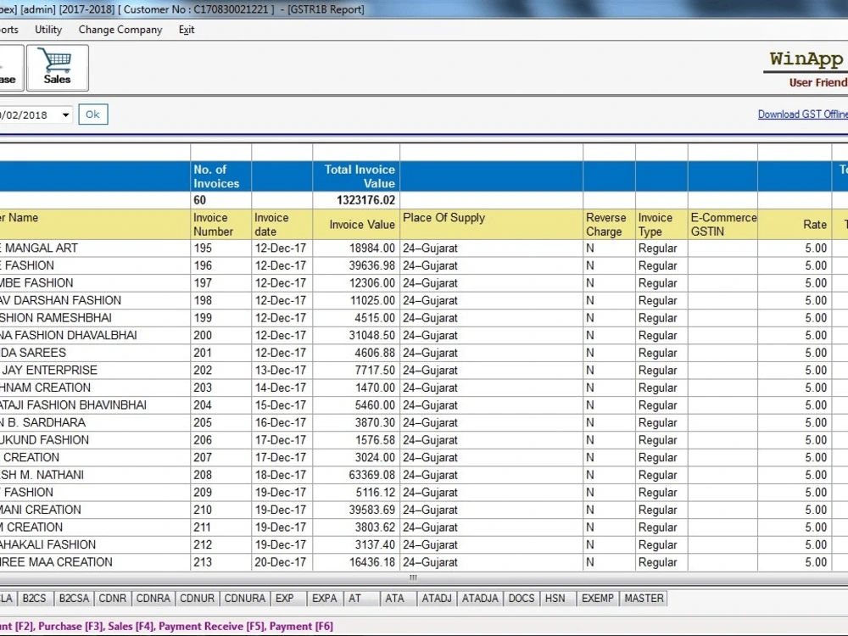Image resolution: width=848 pixels, height=636 pixels.
Task: Click the E-Commerce GSTIN column header
Action: tap(722, 225)
